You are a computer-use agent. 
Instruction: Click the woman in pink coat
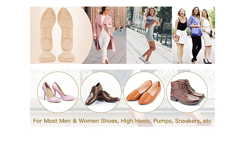tap(104, 35)
